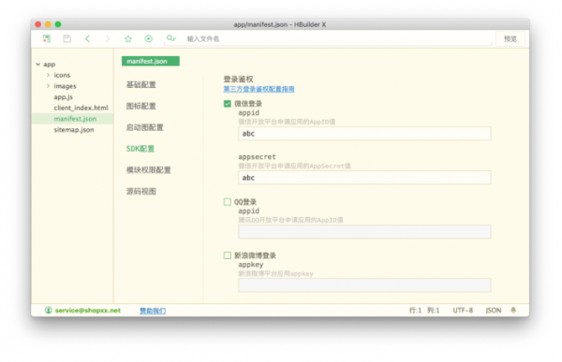The height and width of the screenshot is (362, 562).
Task: Click the UTF-8 encoding indicator
Action: tap(463, 311)
